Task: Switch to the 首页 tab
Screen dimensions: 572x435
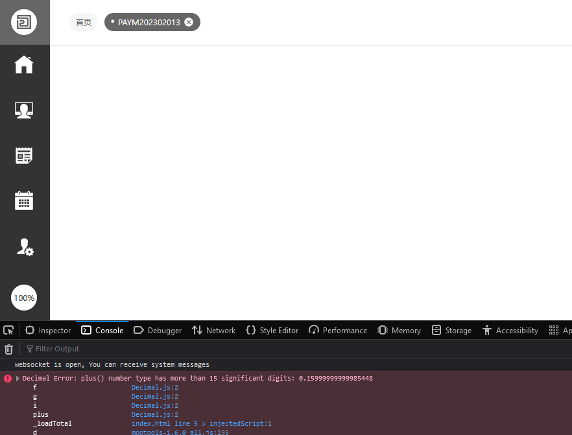Action: [x=84, y=22]
